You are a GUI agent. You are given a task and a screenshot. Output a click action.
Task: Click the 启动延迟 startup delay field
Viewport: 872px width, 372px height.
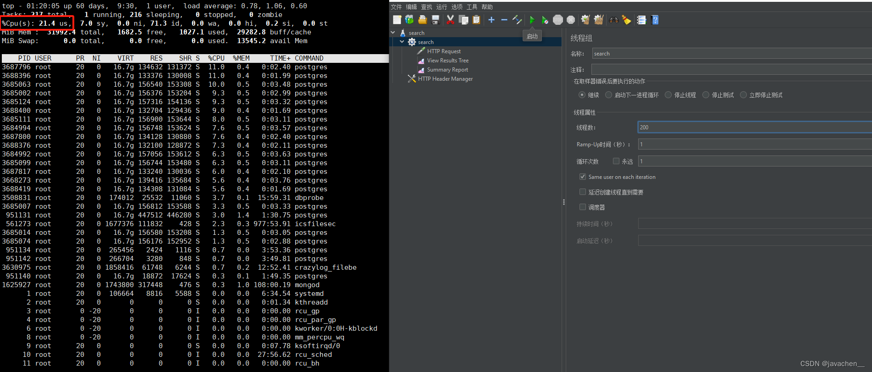pos(755,240)
